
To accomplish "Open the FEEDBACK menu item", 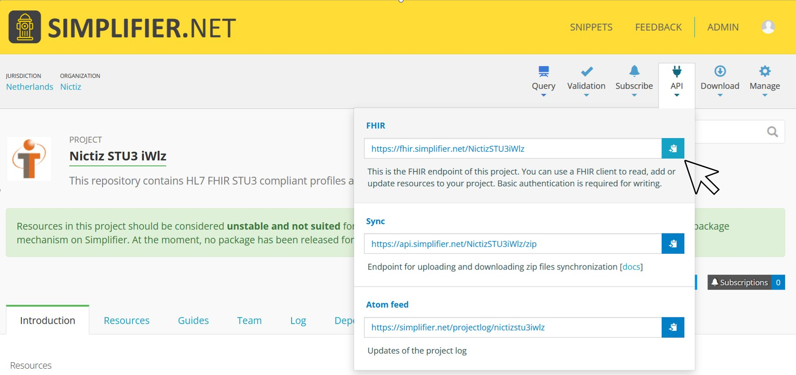I will (658, 27).
